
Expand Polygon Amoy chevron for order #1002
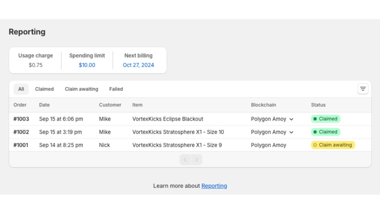coord(291,132)
